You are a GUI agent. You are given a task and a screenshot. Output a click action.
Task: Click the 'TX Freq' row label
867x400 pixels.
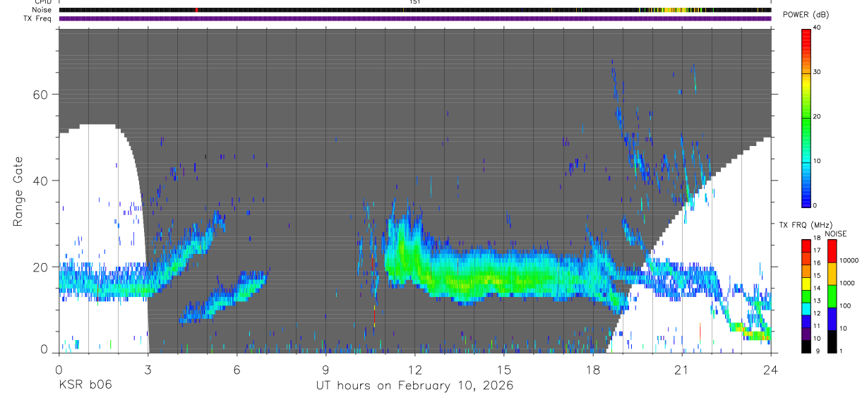tap(39, 18)
